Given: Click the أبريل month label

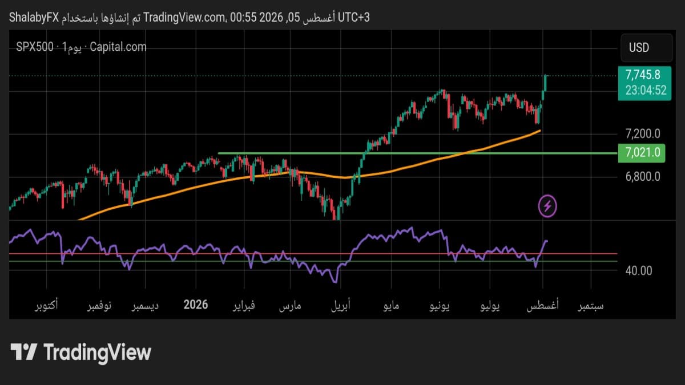Looking at the screenshot, I should pyautogui.click(x=341, y=306).
